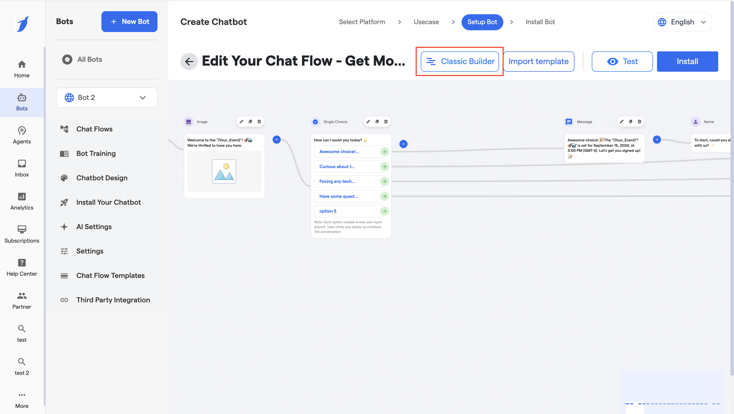The image size is (734, 414).
Task: Click the edit pencil on Image node
Action: (x=241, y=122)
